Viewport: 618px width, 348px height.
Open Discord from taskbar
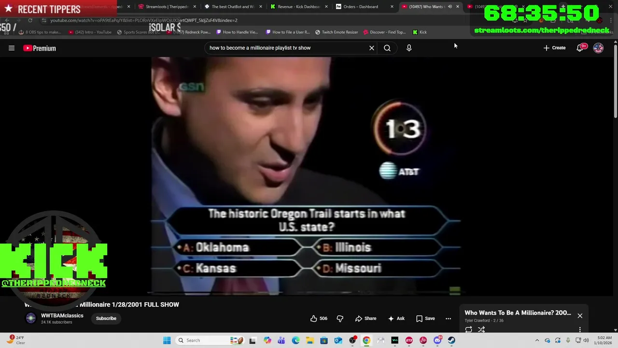pos(437,340)
